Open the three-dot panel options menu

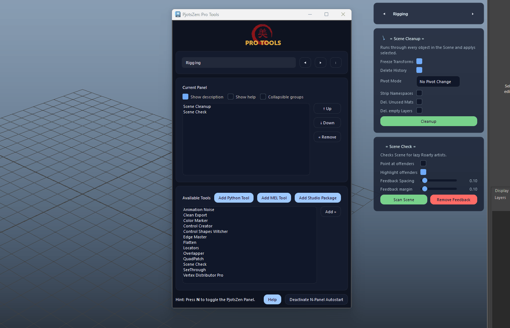336,63
